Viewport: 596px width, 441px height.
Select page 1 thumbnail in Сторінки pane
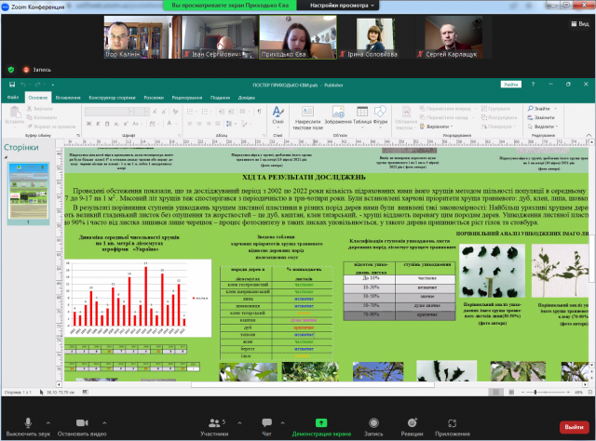tap(29, 192)
